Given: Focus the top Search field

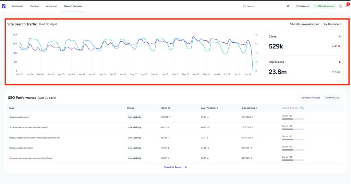Looking at the screenshot, I should (267, 6).
